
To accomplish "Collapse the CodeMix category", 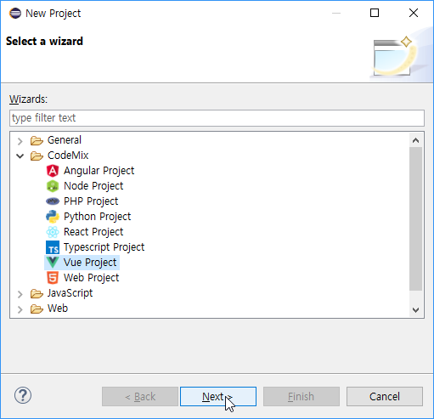I will click(20, 156).
